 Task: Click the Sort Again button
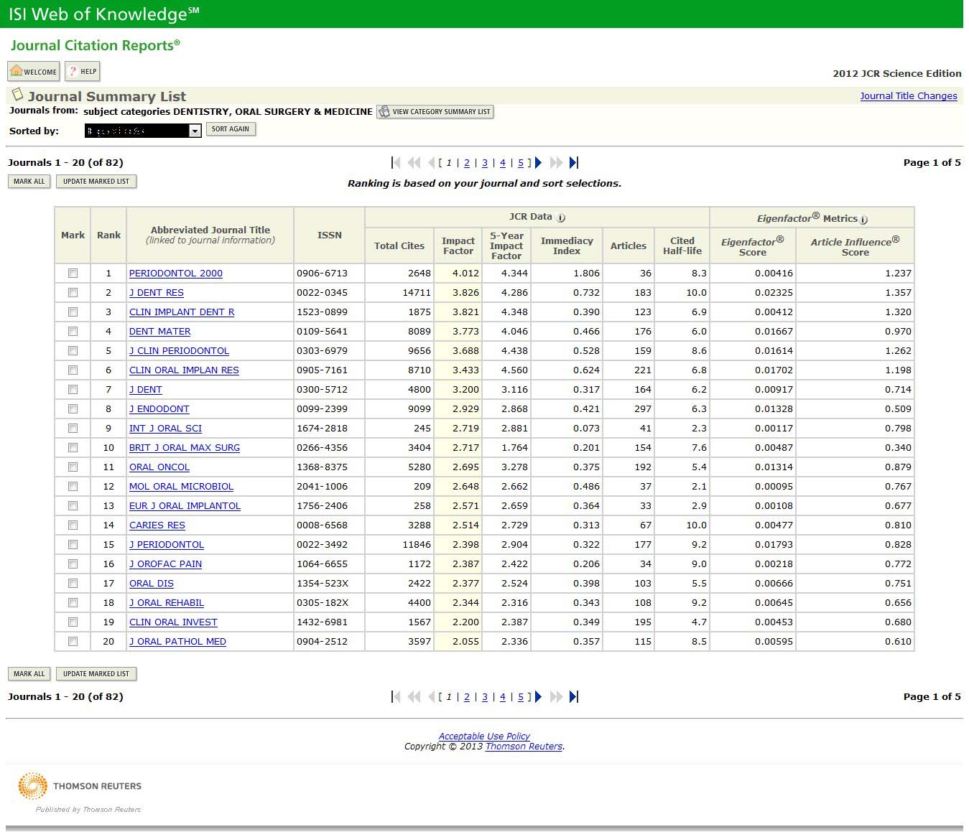pos(231,129)
